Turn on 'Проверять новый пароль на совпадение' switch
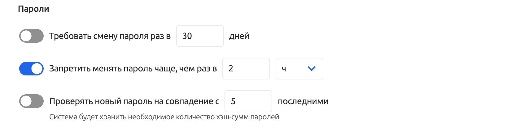 (31, 101)
